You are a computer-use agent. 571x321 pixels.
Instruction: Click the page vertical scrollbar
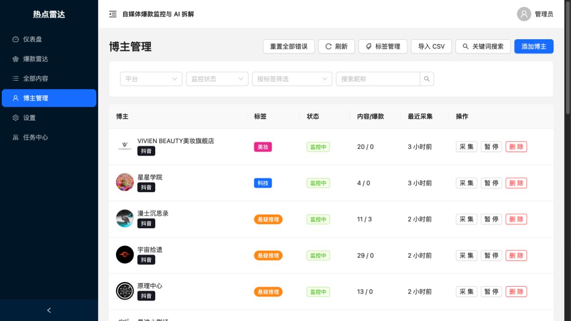coord(568,59)
